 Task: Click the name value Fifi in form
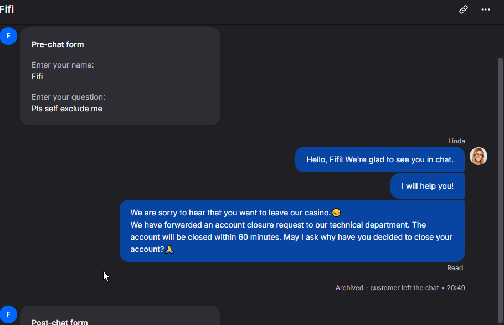click(x=37, y=76)
